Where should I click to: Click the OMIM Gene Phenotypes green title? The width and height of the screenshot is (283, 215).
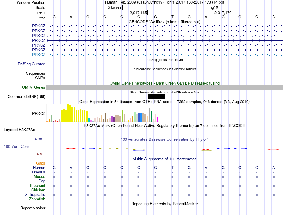(x=165, y=83)
